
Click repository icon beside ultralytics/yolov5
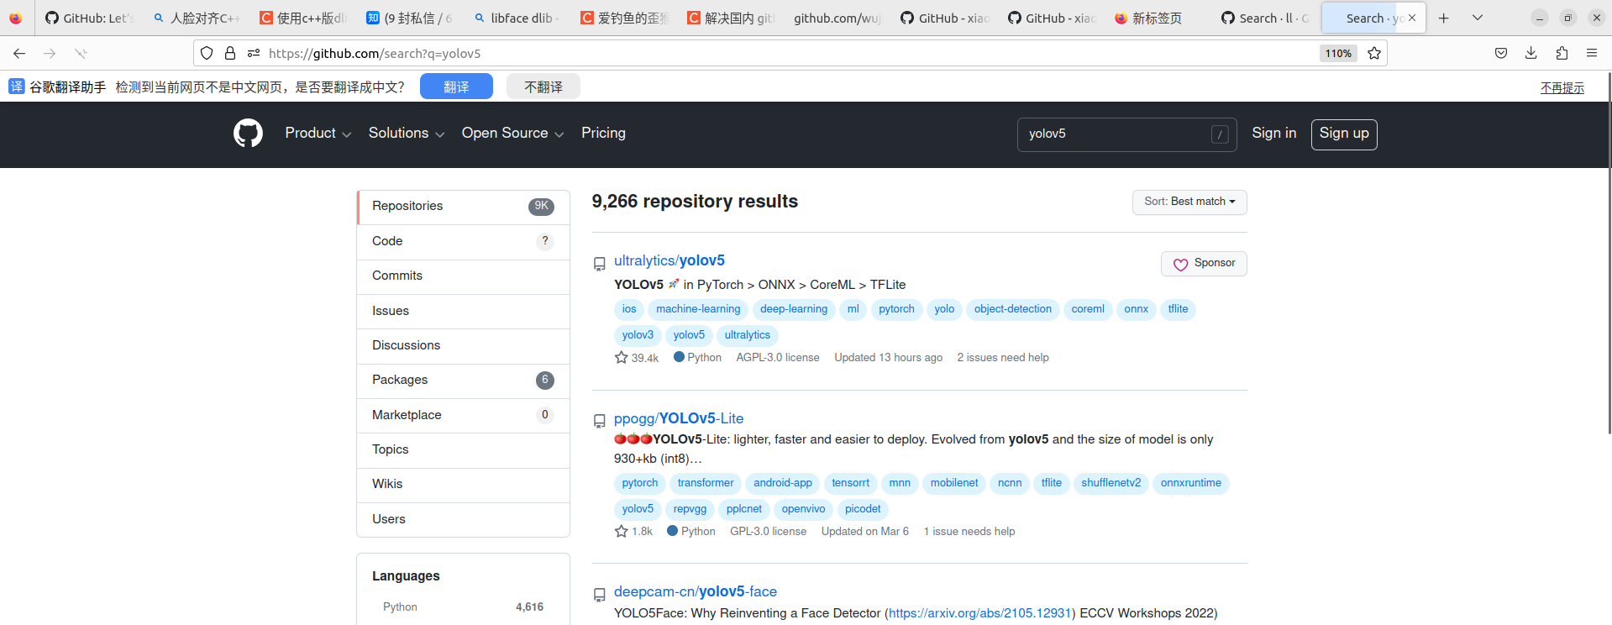(600, 264)
